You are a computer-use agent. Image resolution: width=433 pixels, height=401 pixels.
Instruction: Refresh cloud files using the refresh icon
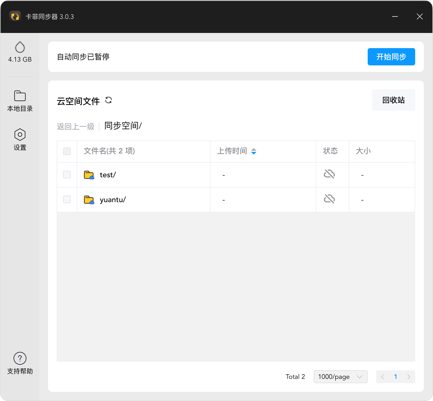[x=109, y=100]
